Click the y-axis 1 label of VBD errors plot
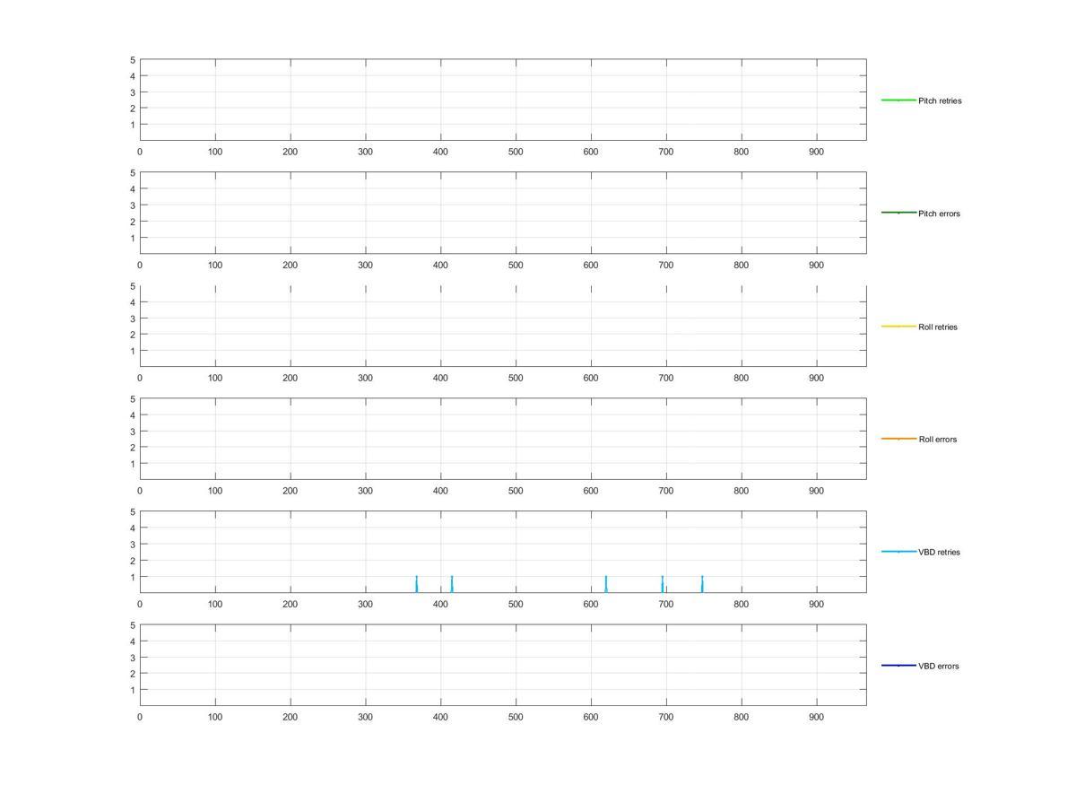Viewport: 1076px width, 794px height. pos(133,689)
